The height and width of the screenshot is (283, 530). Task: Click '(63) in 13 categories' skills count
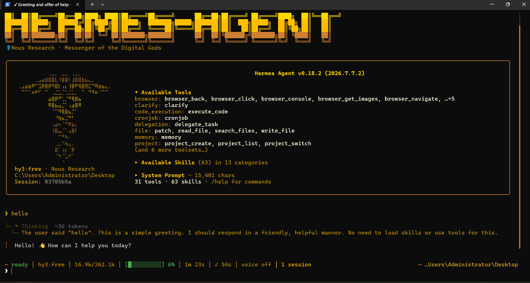coord(233,163)
